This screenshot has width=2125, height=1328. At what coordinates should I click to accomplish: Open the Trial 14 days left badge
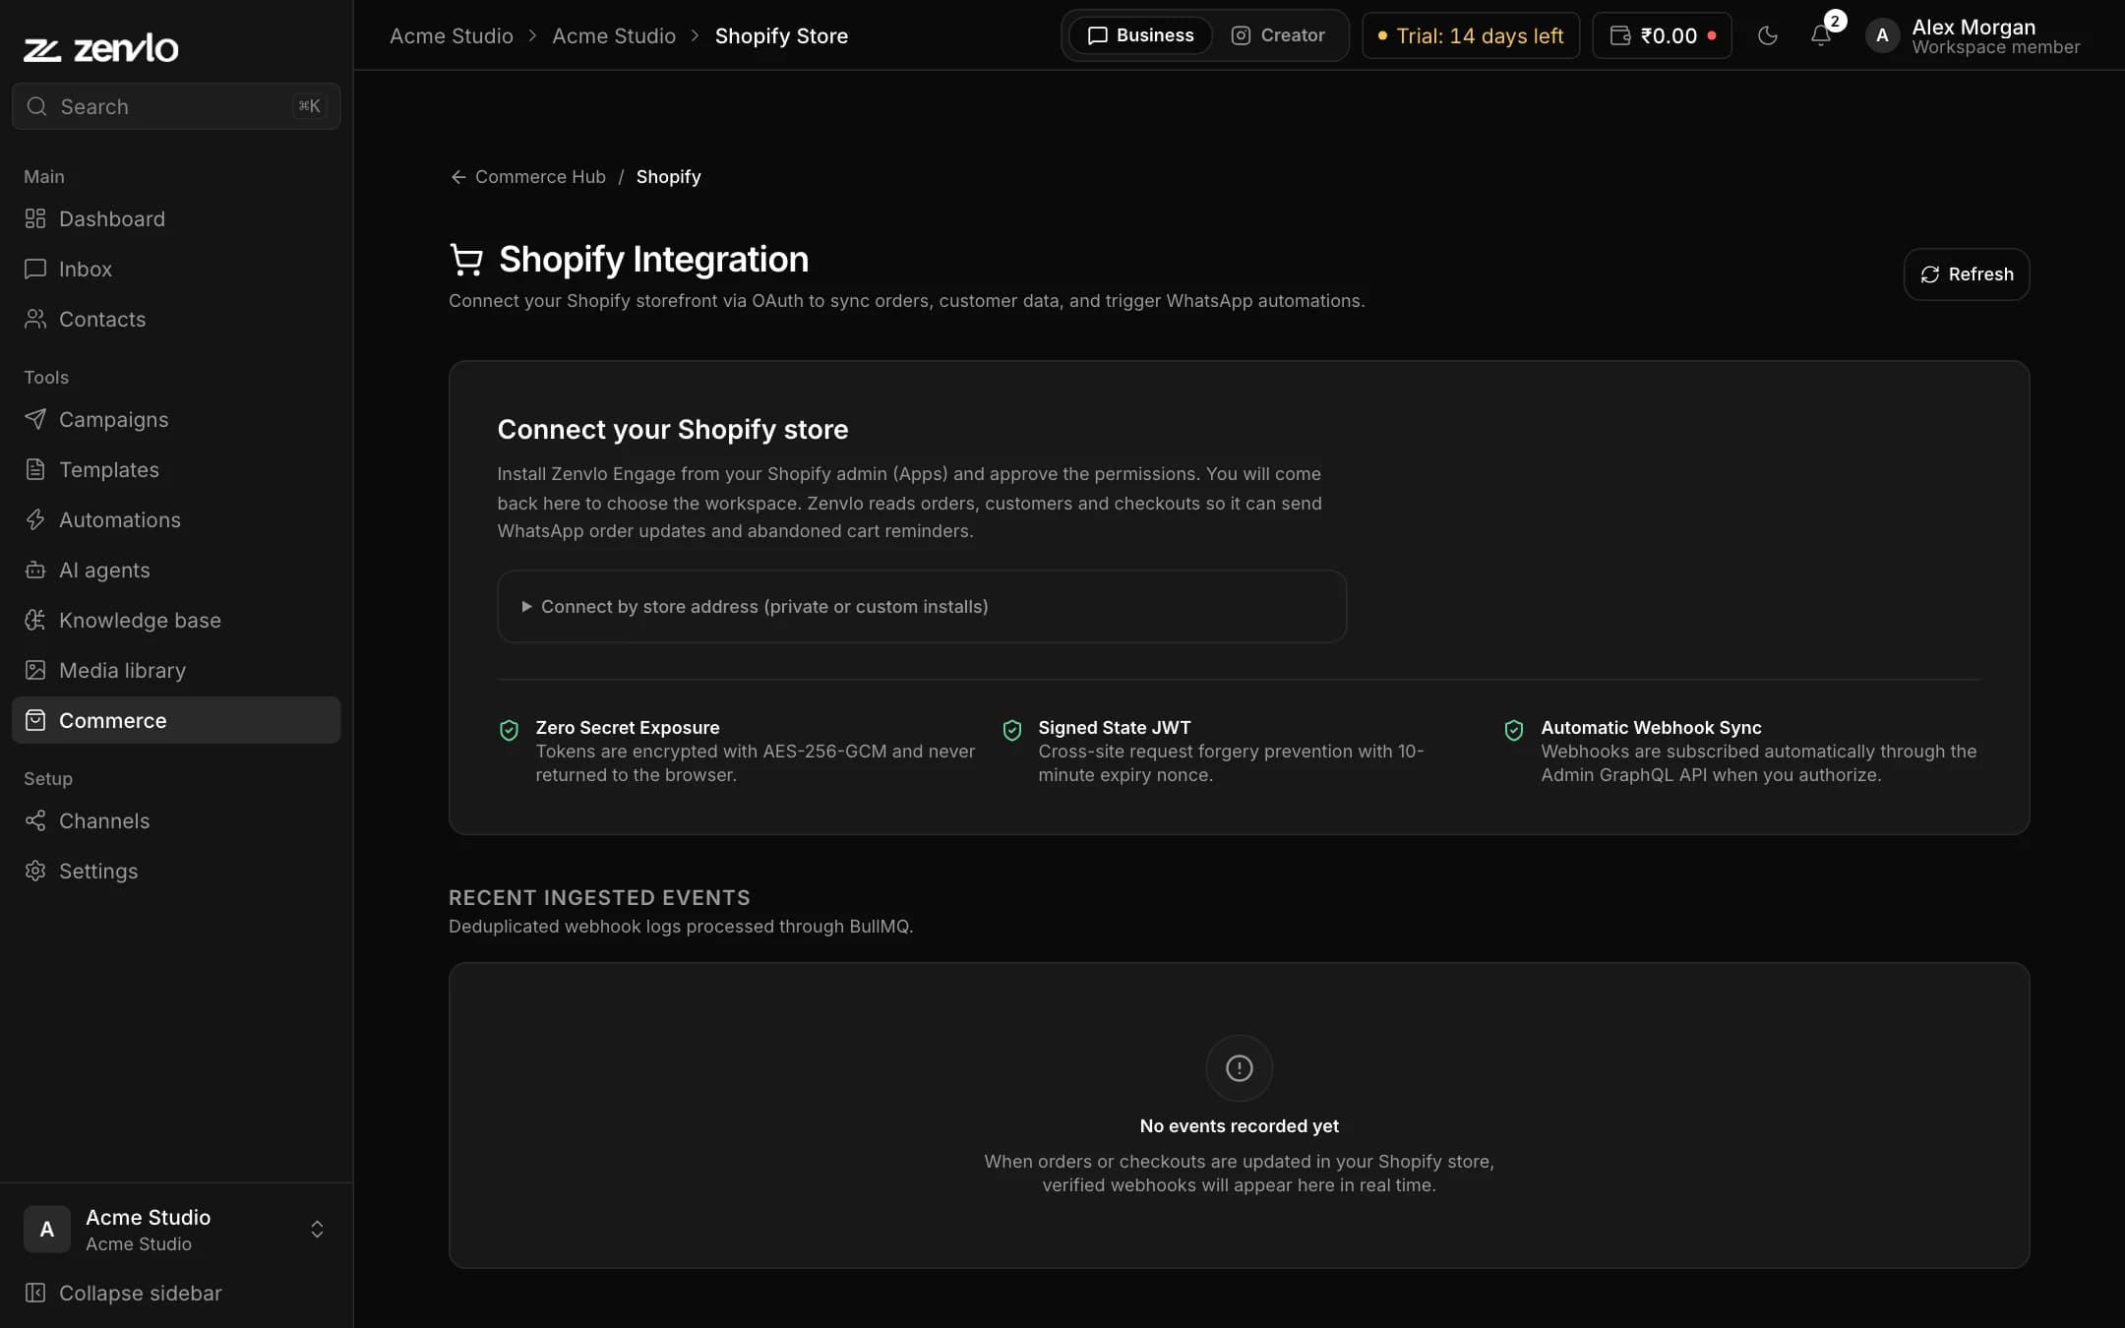[1471, 35]
